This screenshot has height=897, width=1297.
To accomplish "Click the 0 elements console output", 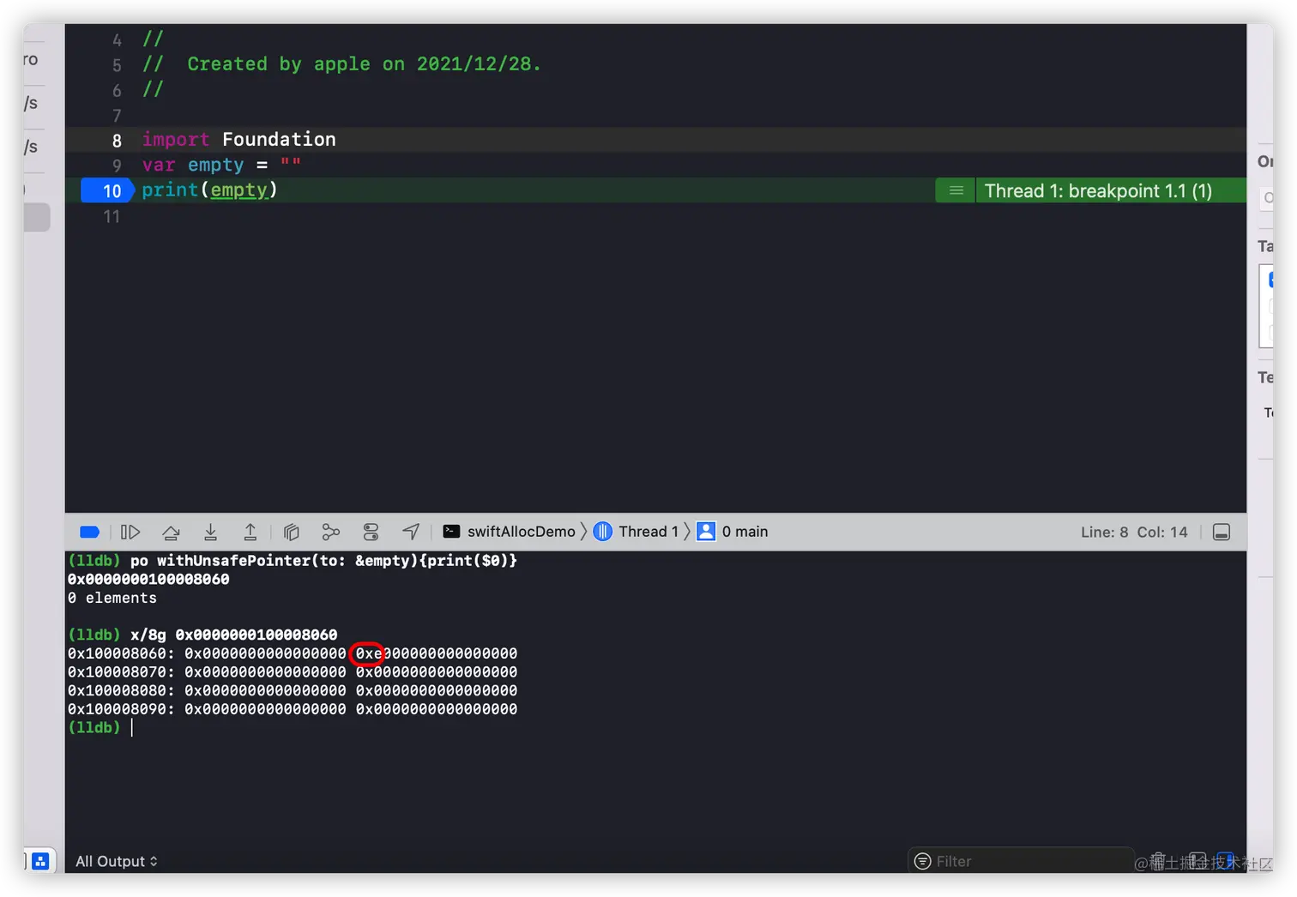I will 112,598.
